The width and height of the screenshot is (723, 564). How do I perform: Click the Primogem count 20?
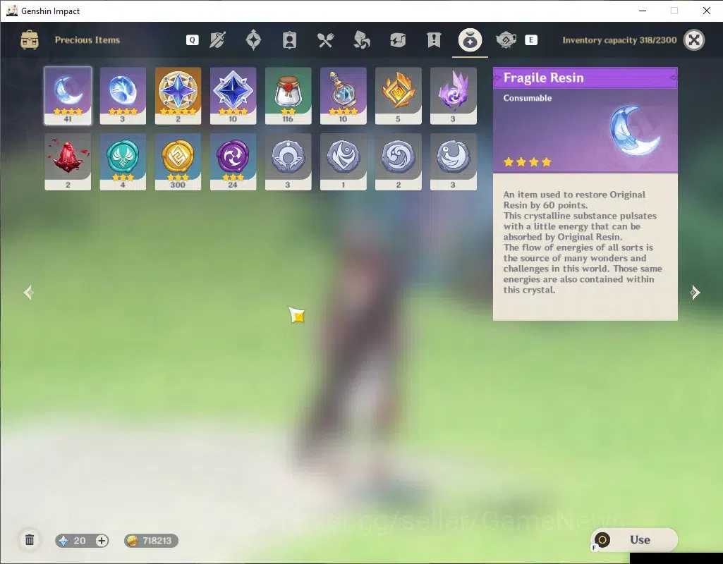tap(79, 541)
